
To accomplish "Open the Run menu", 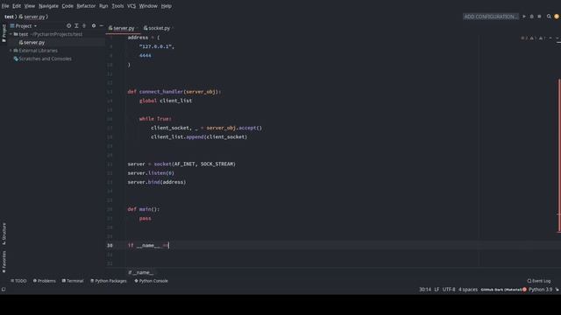I will click(x=103, y=6).
